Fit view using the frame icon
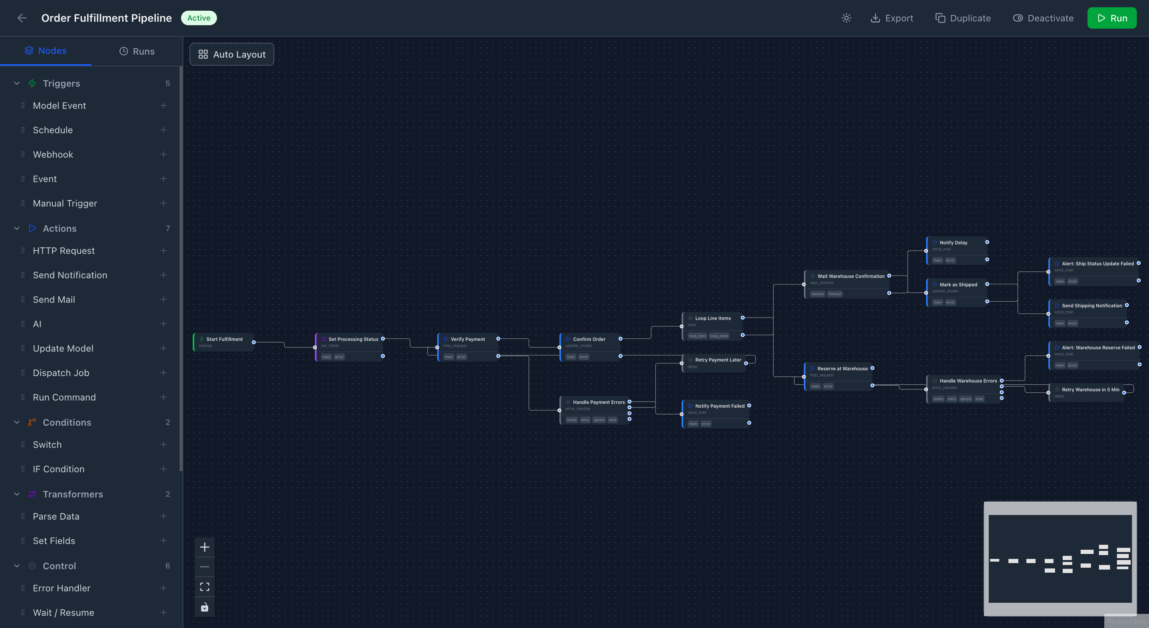 click(205, 586)
